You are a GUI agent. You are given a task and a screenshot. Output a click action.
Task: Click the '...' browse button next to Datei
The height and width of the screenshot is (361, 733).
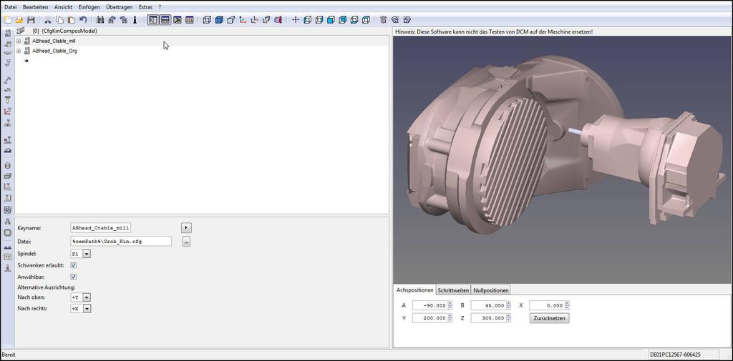pos(186,242)
